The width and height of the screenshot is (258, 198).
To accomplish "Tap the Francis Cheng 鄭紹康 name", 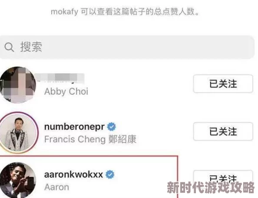I will [90, 139].
